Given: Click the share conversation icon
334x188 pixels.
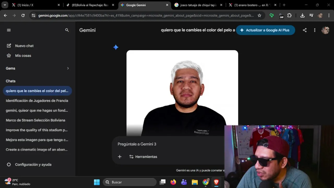Looking at the screenshot, I should [305, 30].
